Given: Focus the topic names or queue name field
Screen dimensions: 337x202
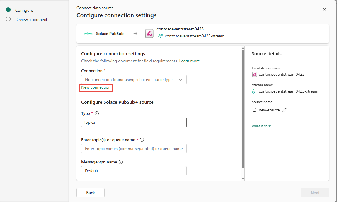Looking at the screenshot, I should point(134,149).
